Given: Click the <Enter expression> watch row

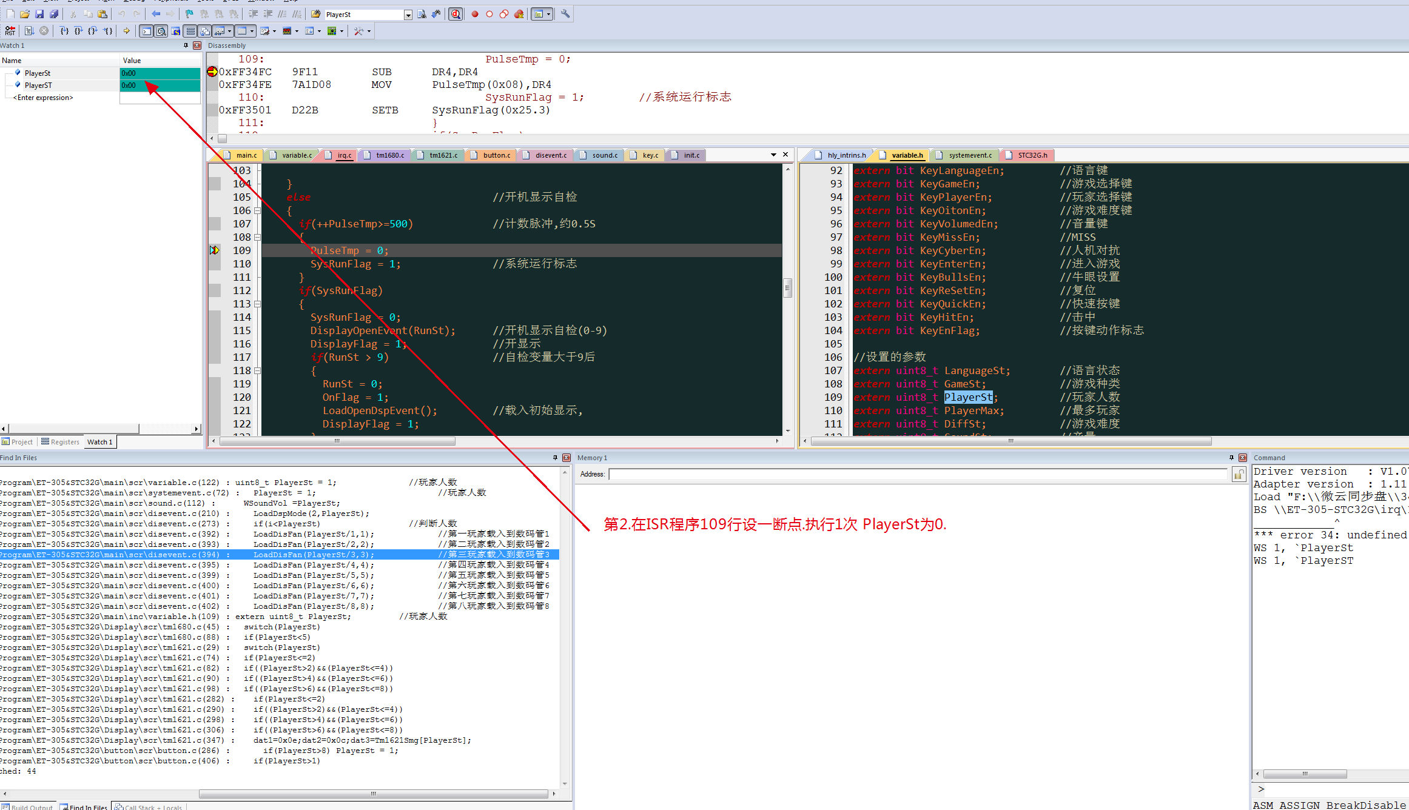Looking at the screenshot, I should tap(101, 98).
